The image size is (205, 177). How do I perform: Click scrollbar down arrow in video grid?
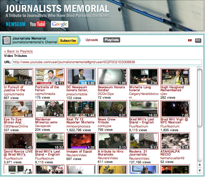199,170
